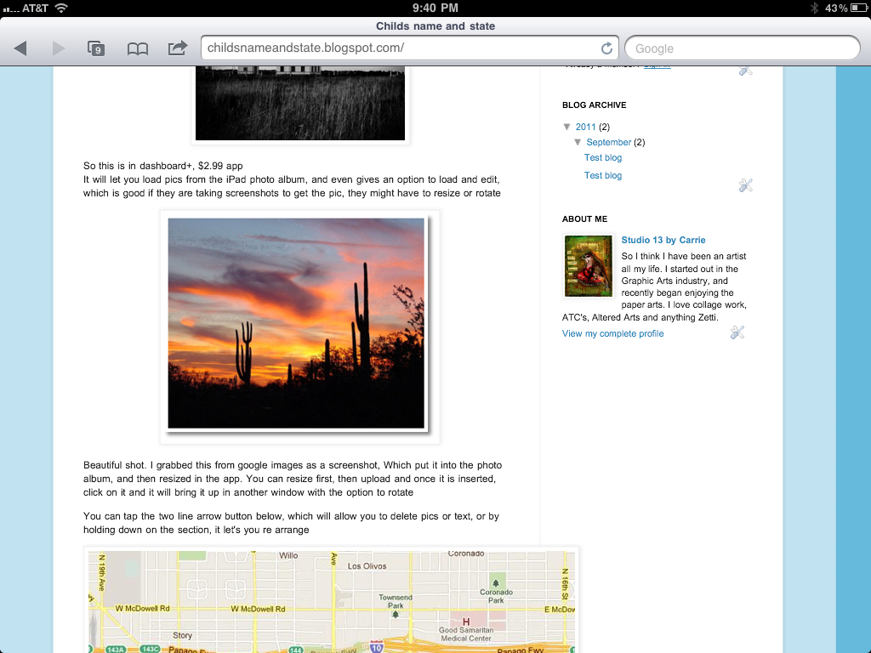The width and height of the screenshot is (871, 653).
Task: Open the first Test blog post link
Action: pos(603,157)
